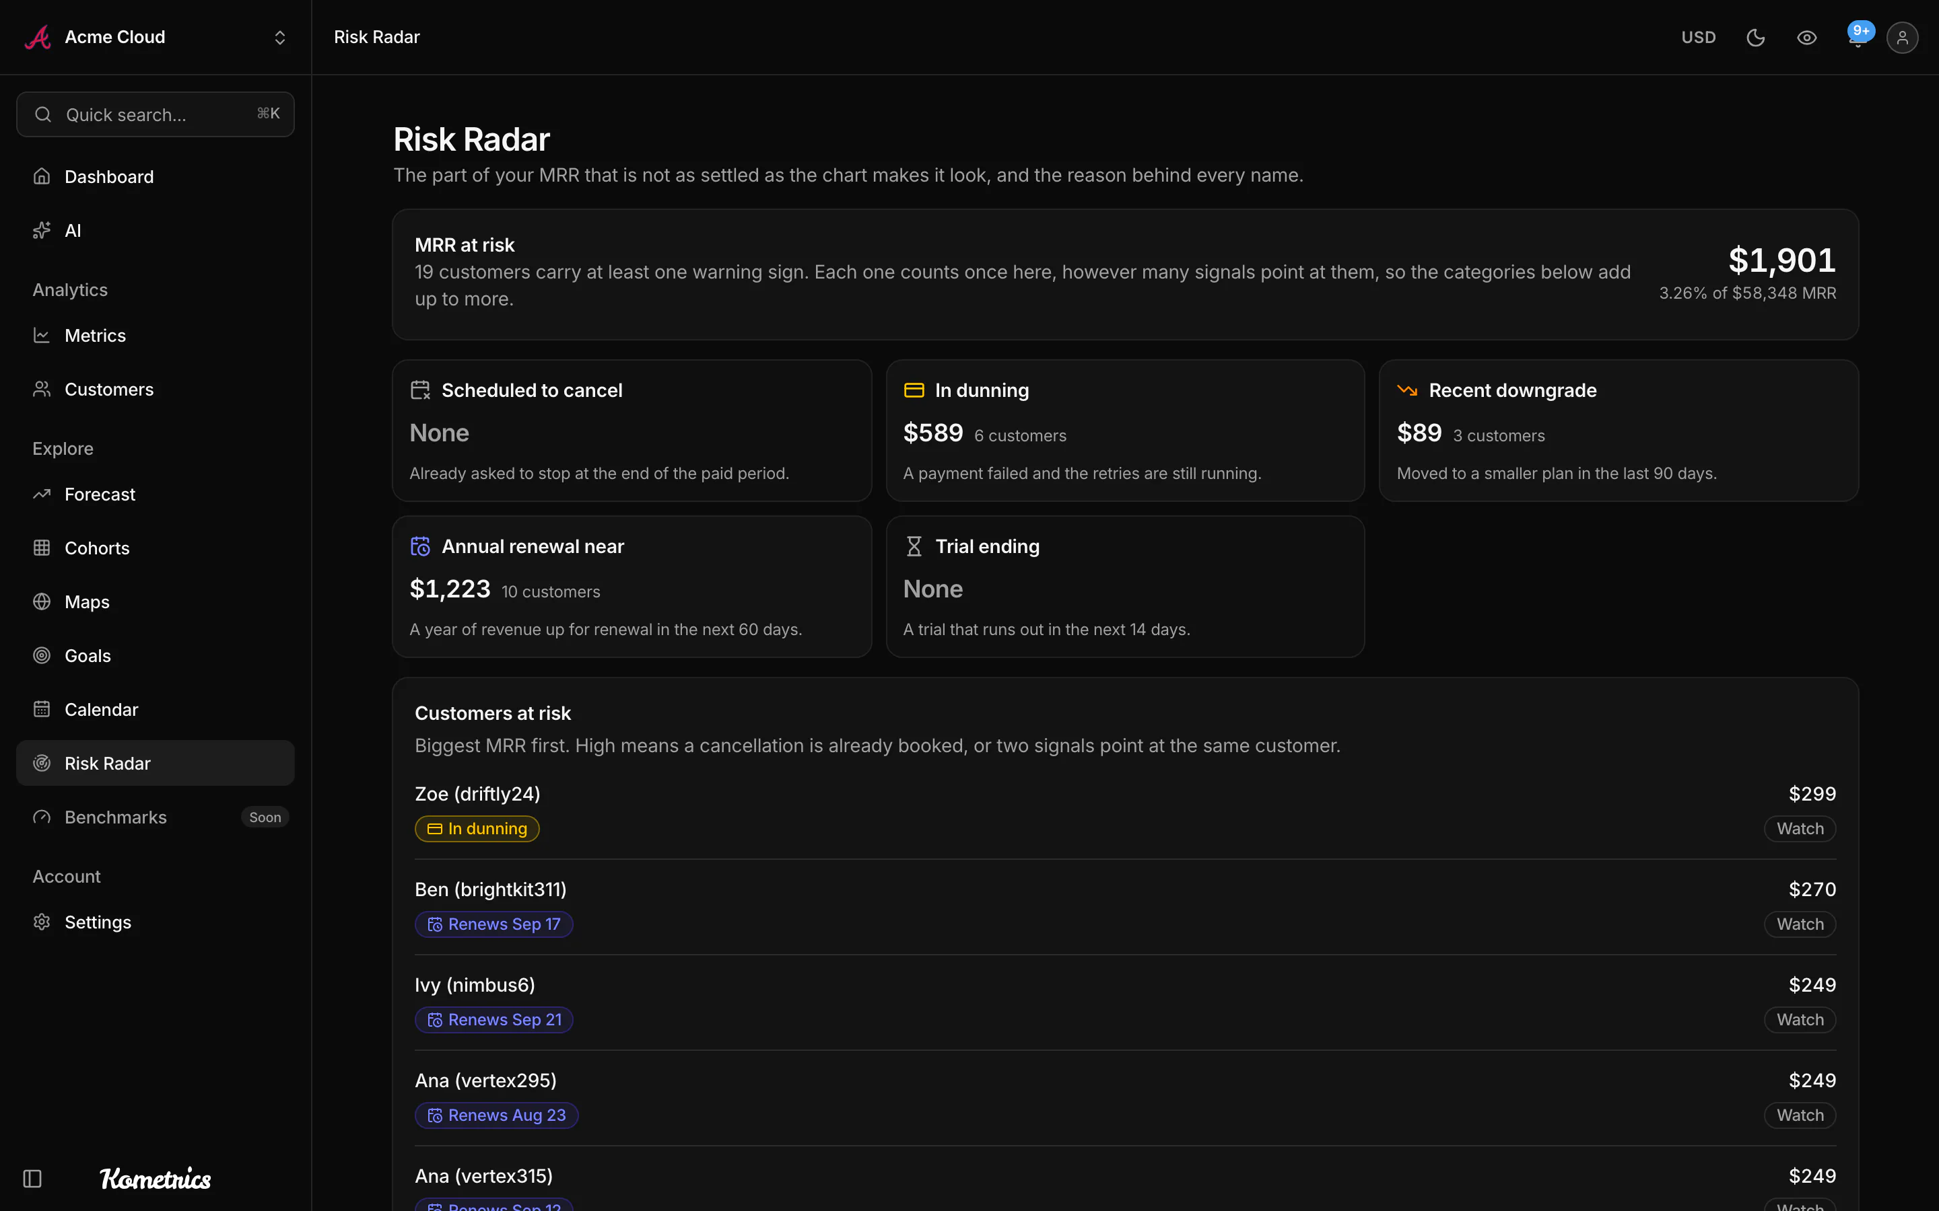Click the Dashboard home icon

tap(42, 176)
